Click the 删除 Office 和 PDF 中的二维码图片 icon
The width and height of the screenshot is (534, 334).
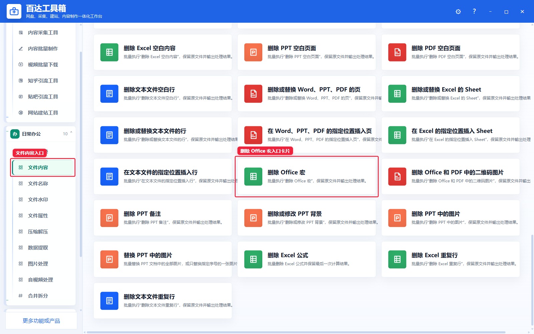397,177
